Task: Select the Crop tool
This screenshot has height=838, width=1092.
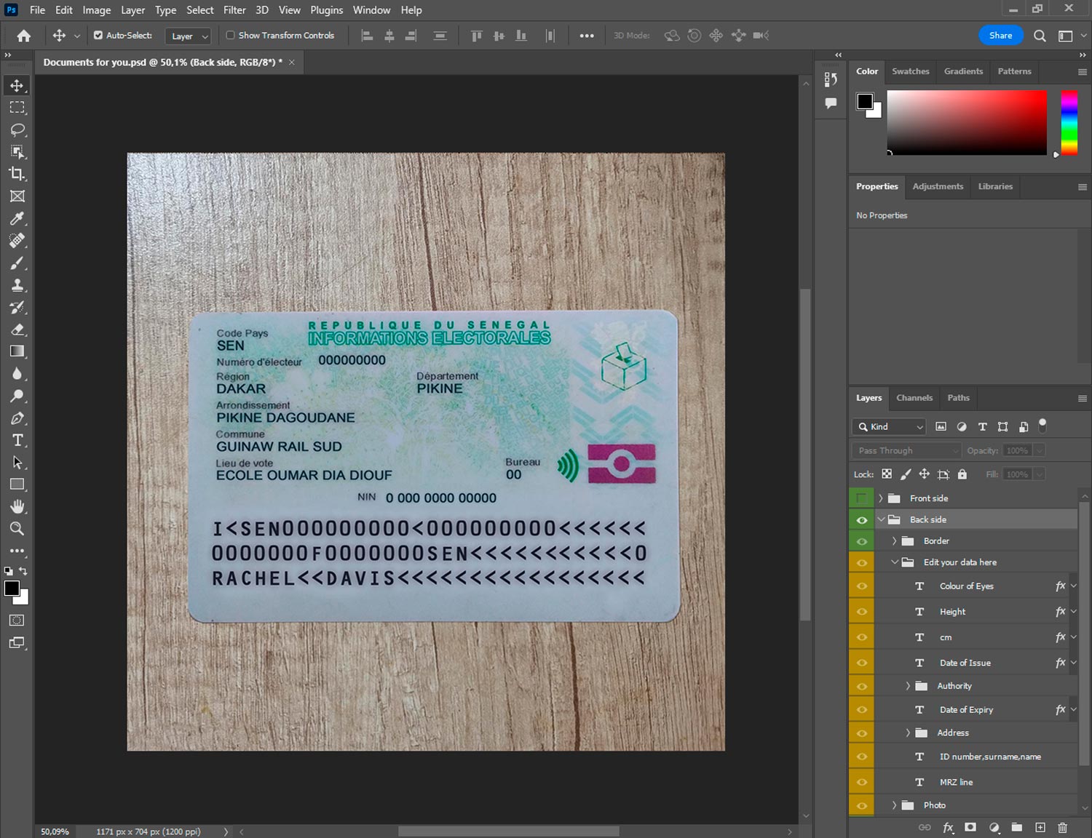Action: coord(17,174)
